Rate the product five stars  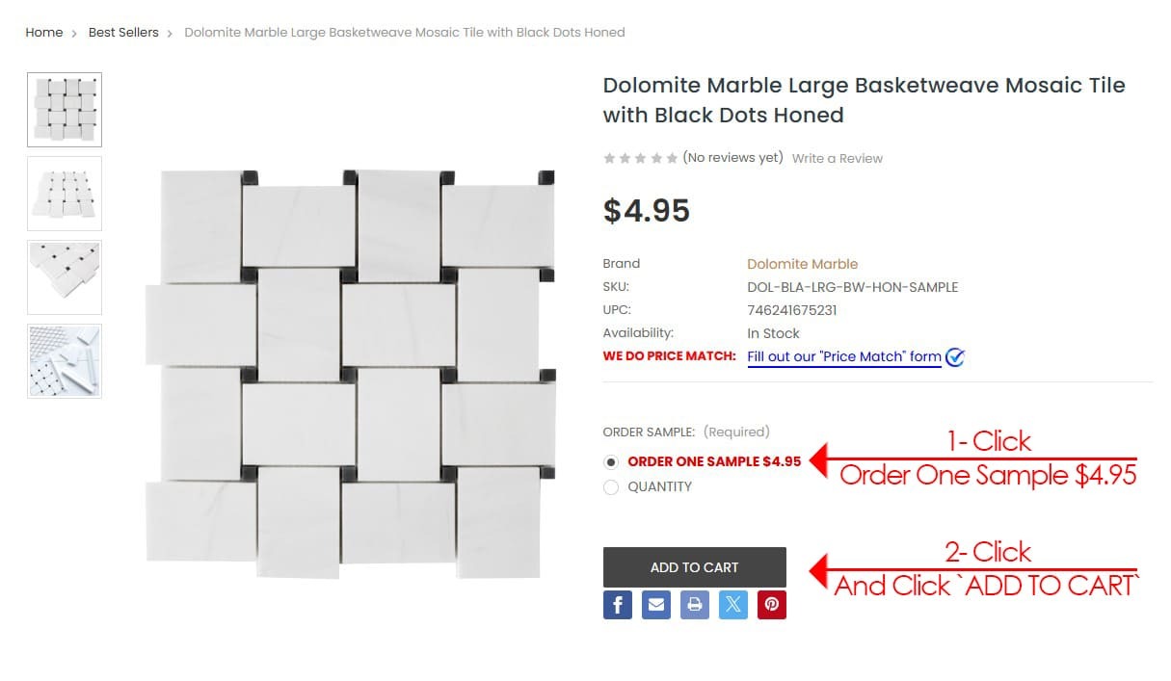click(x=672, y=156)
